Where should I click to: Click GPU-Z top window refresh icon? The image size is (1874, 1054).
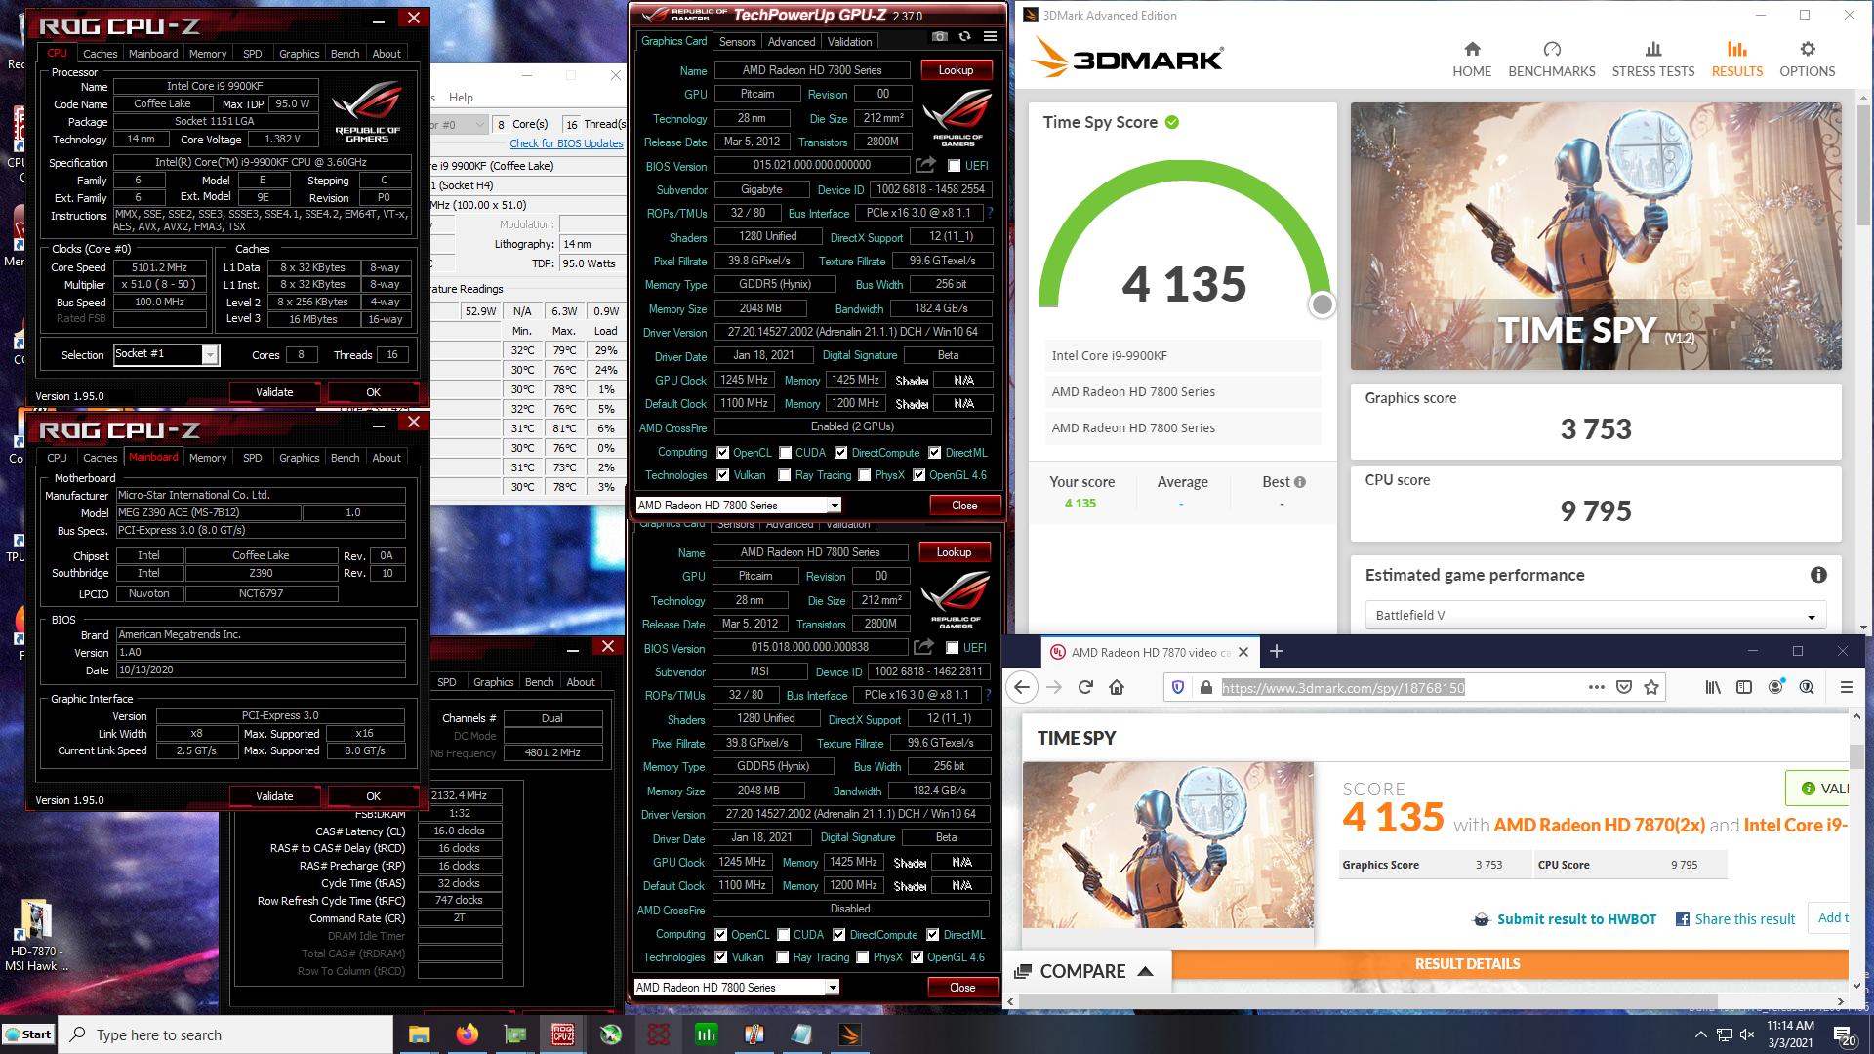coord(964,36)
